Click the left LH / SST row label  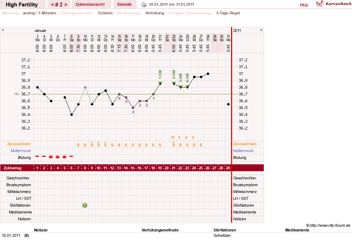point(24,199)
